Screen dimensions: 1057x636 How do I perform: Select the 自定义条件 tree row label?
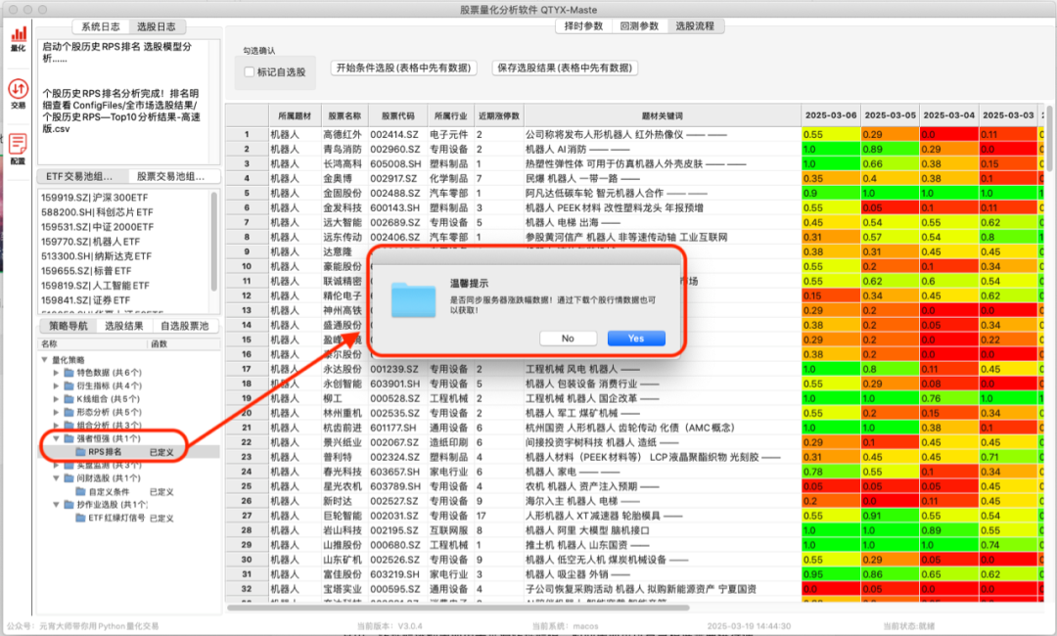(x=110, y=492)
